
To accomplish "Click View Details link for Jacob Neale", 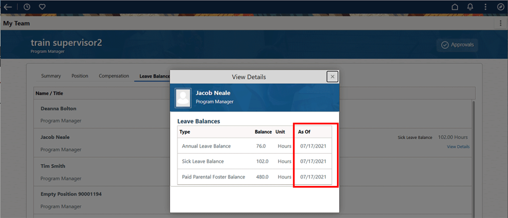I will (x=458, y=147).
